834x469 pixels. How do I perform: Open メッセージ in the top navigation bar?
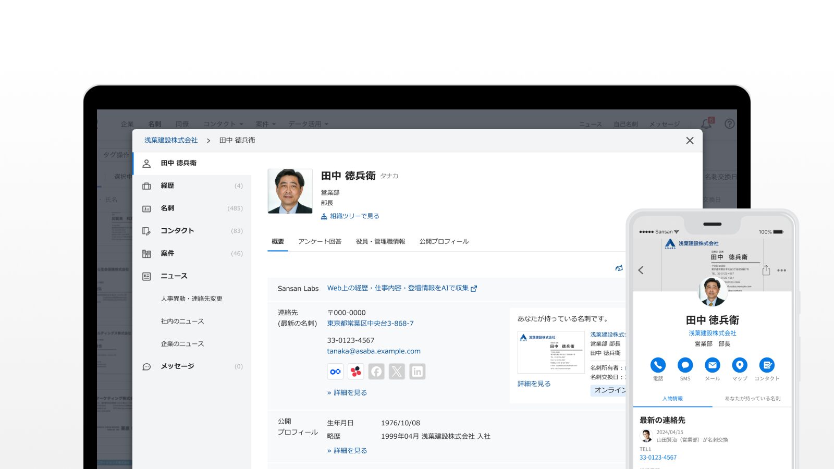664,124
